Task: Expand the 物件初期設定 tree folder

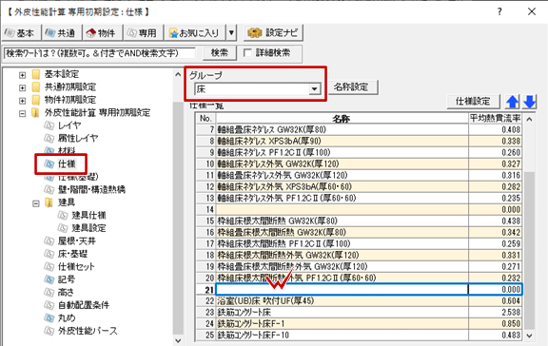Action: coord(23,101)
